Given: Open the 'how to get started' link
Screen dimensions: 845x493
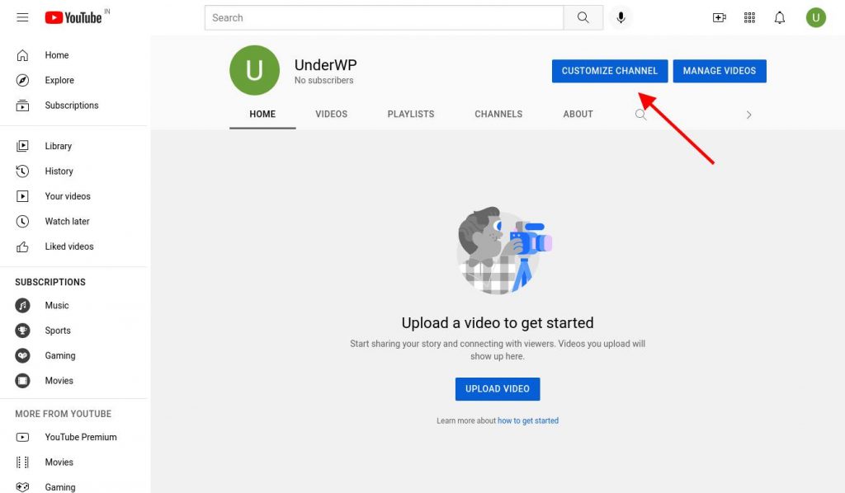Looking at the screenshot, I should (x=528, y=421).
